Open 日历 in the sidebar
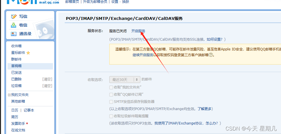The width and height of the screenshot is (281, 134). (x=15, y=110)
